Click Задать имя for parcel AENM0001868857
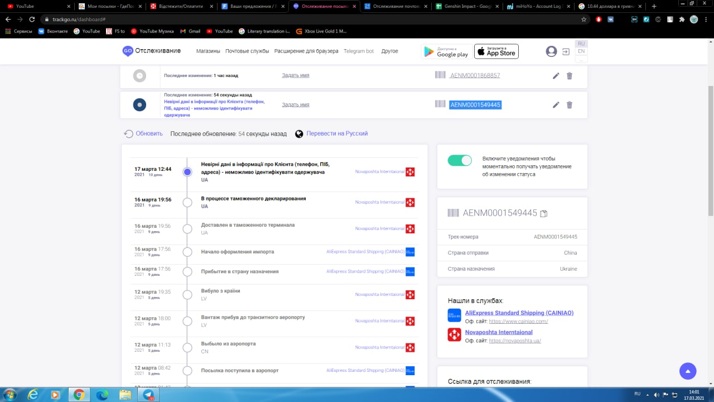This screenshot has height=402, width=714. pos(296,75)
